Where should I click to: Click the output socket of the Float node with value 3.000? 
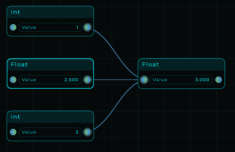[x=219, y=80]
